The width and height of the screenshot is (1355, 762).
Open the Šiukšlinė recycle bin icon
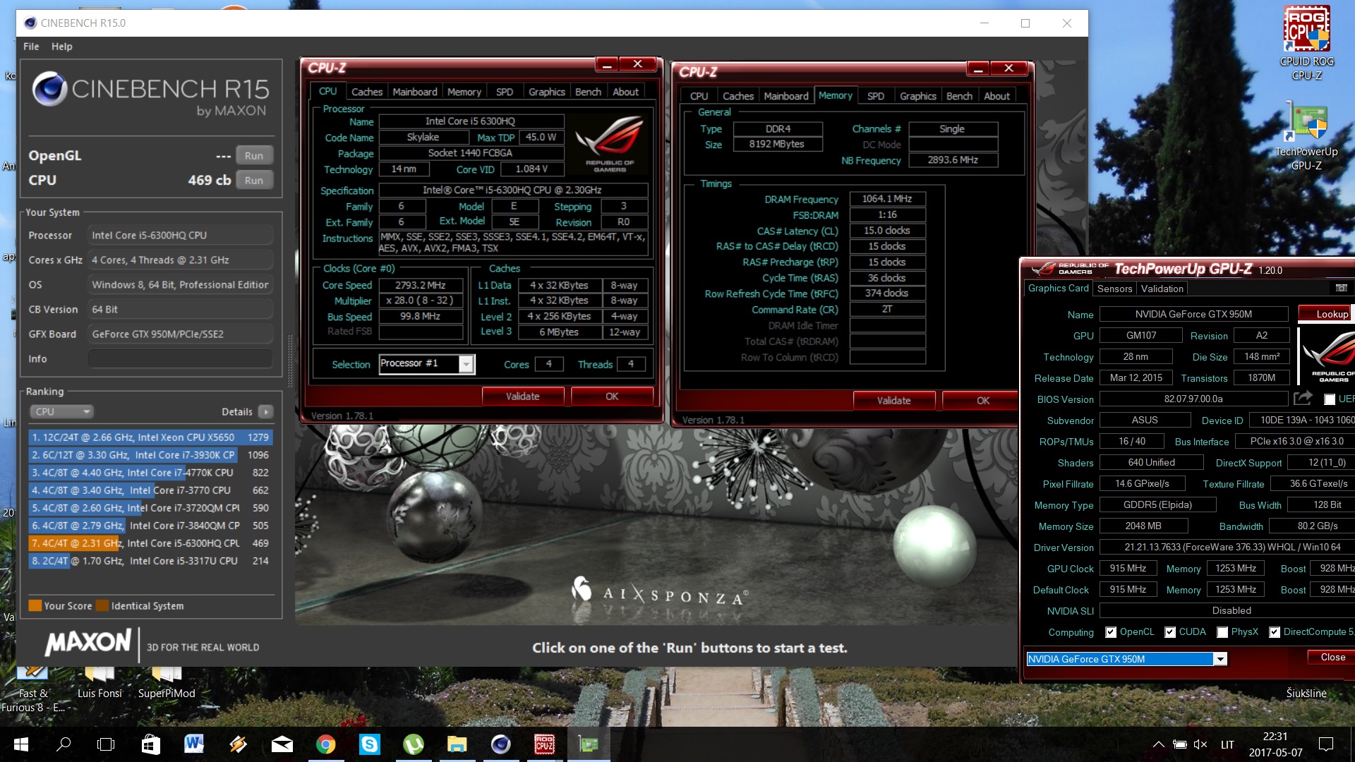pyautogui.click(x=1306, y=693)
